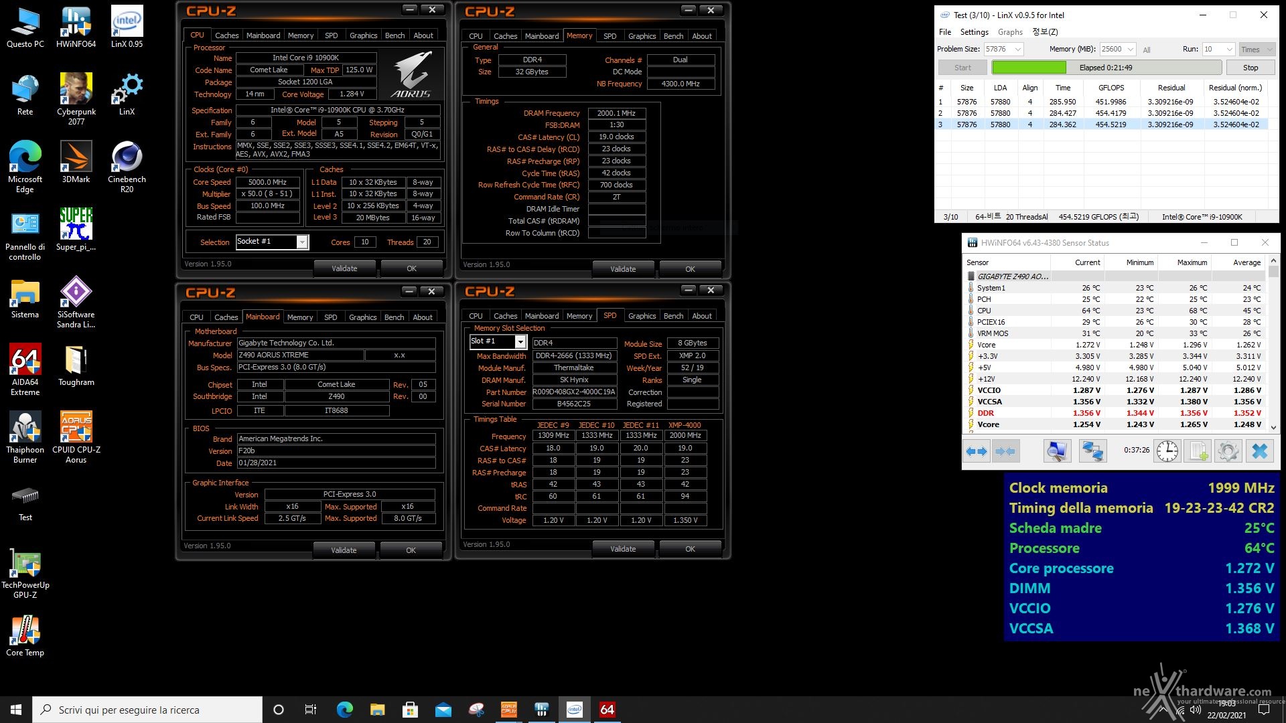Open the Super_pi desktop icon

(x=76, y=230)
